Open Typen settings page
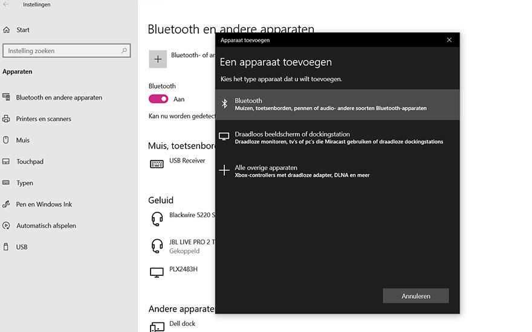Screen dimensions: 532x332 25,183
